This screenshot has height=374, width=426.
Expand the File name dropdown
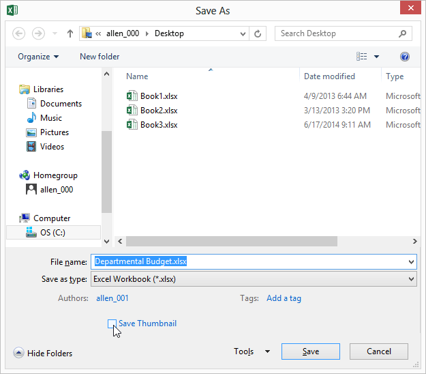click(411, 262)
